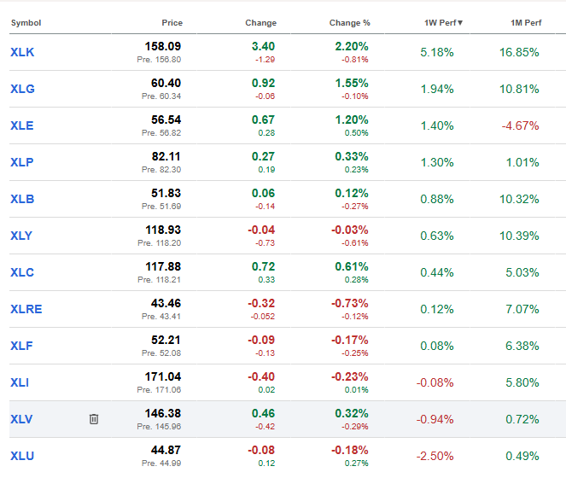Click the XLRE ticker link
Viewport: 566px width, 478px height.
coord(26,310)
